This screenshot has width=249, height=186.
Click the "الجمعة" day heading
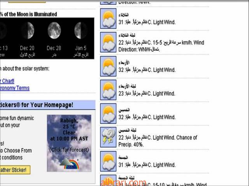pos(123,158)
